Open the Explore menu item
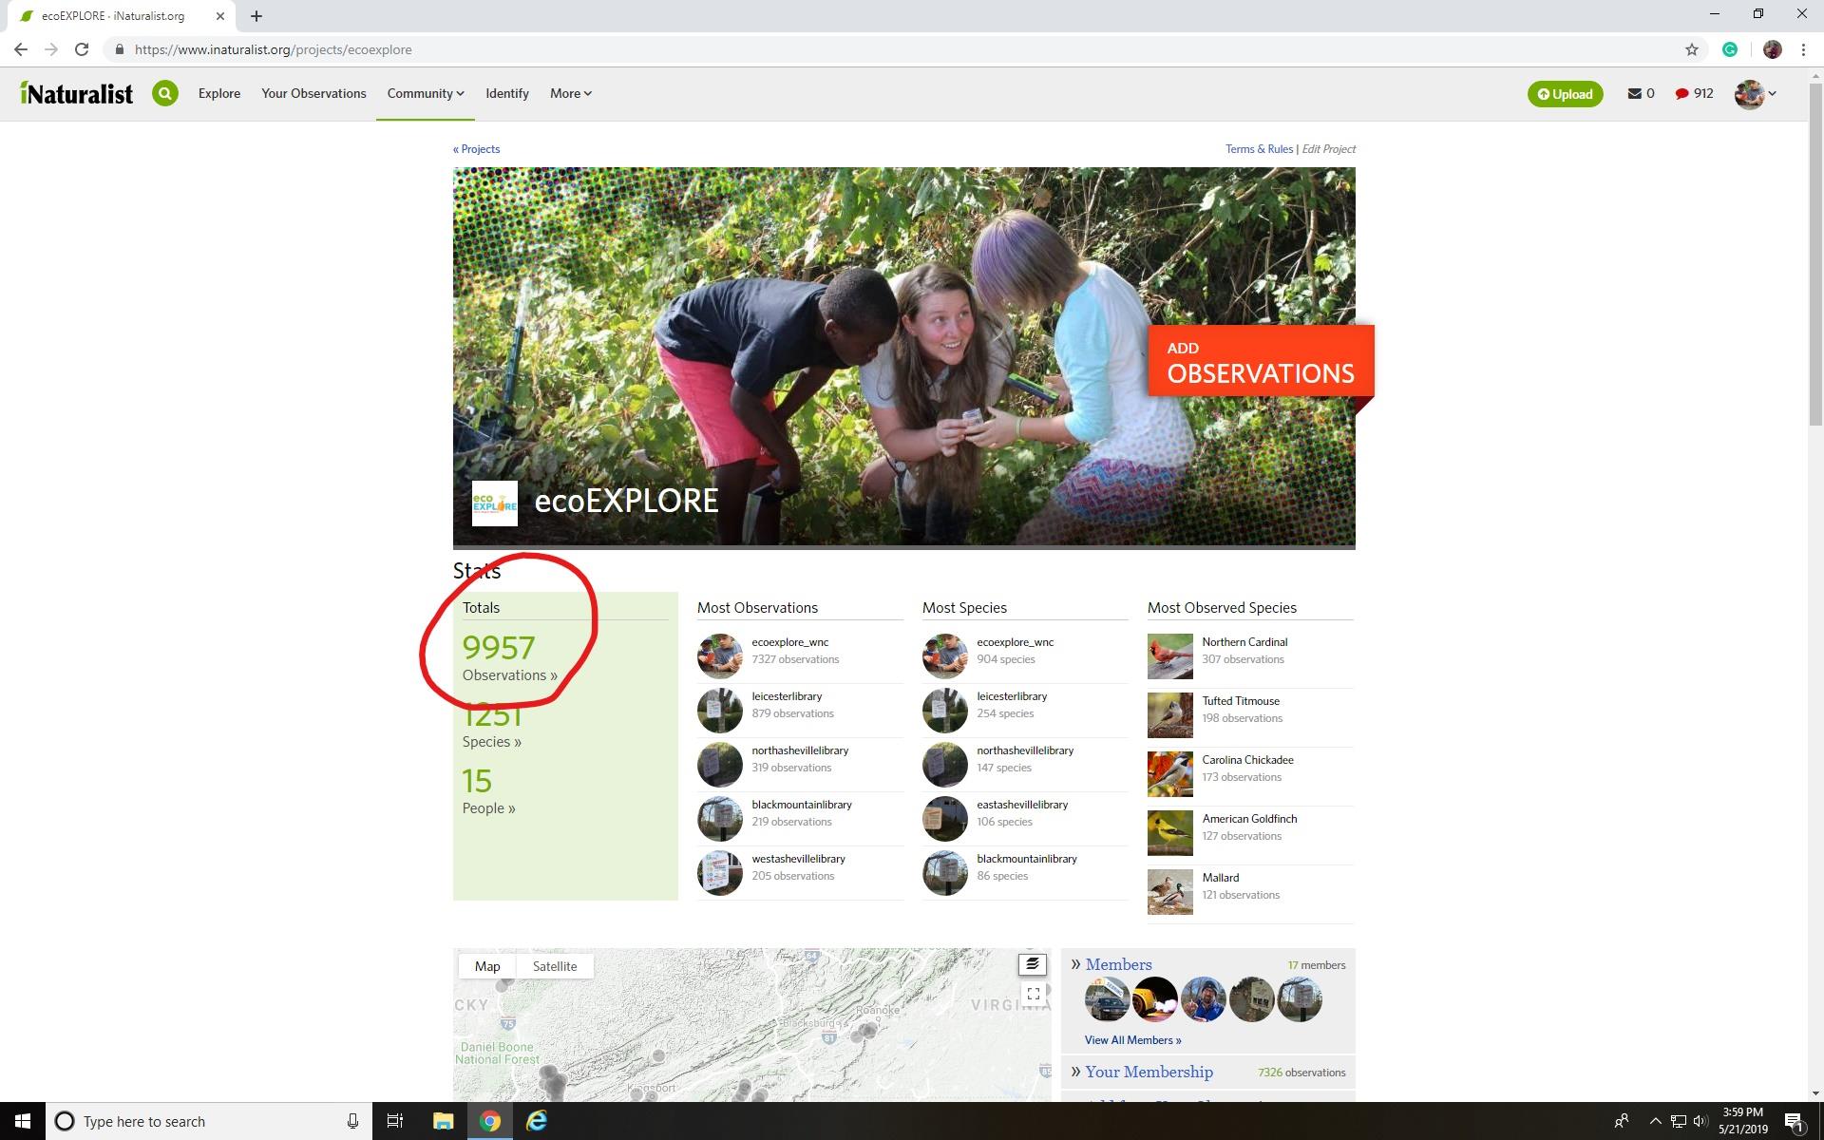 219,93
